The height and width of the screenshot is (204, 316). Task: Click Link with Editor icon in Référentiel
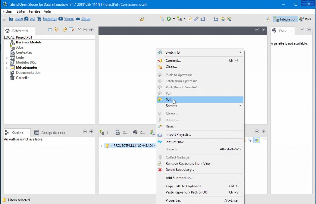56,30
